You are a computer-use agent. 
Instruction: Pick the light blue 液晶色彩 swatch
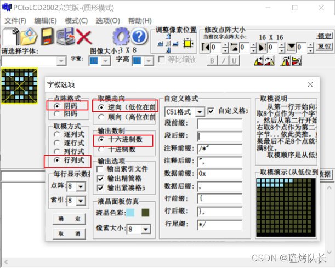click(x=130, y=213)
